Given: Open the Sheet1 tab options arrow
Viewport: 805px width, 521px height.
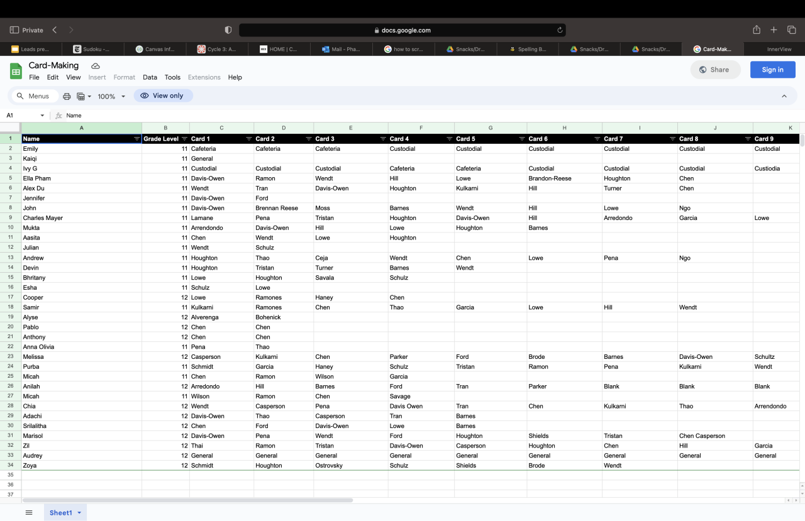Looking at the screenshot, I should [x=79, y=513].
